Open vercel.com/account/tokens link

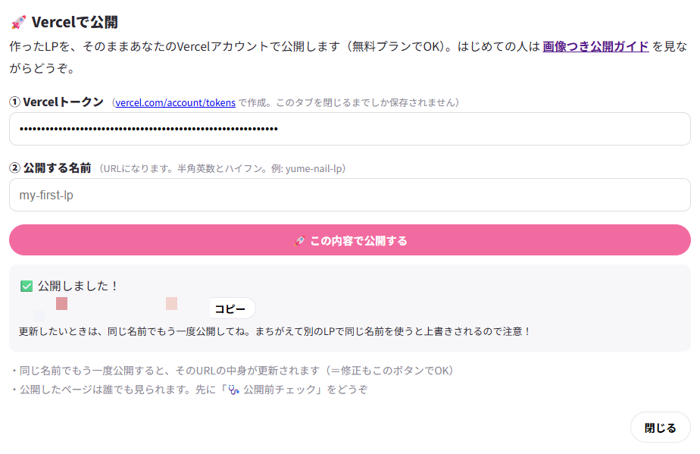[176, 102]
